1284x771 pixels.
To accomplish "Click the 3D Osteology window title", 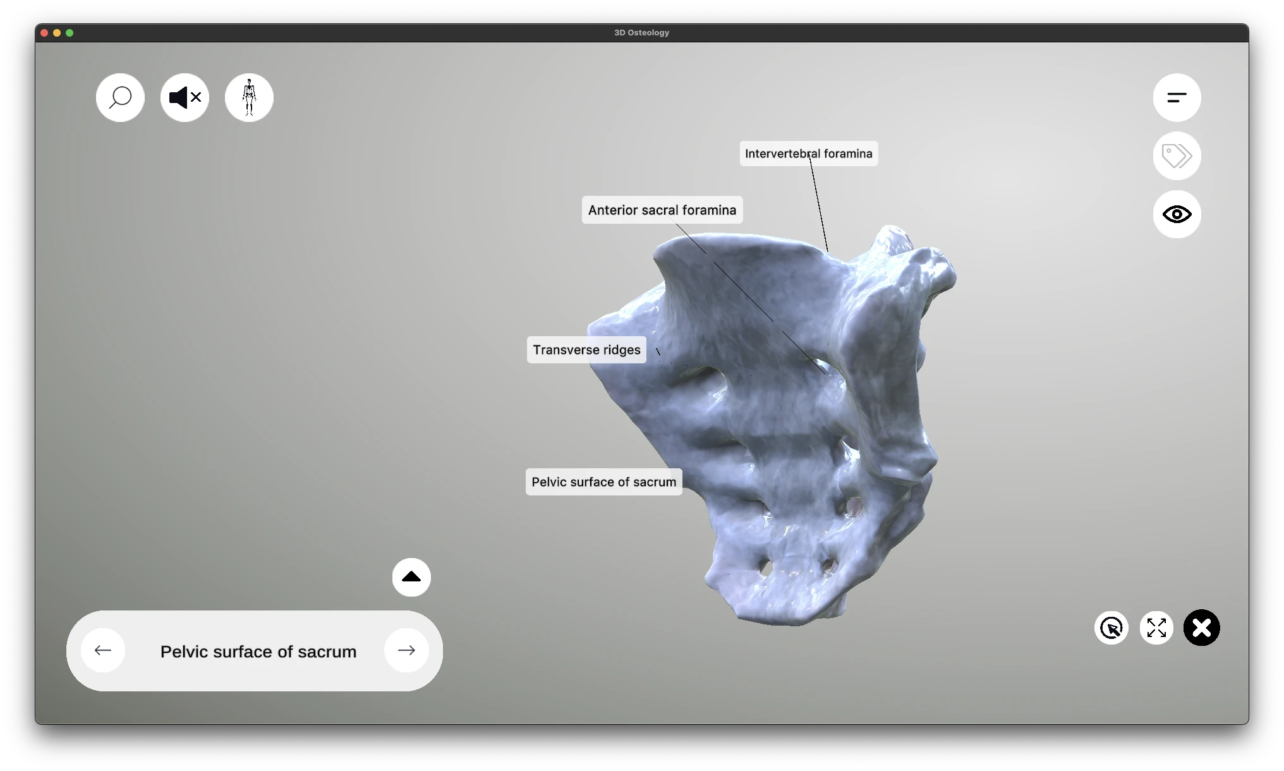I will 641,33.
